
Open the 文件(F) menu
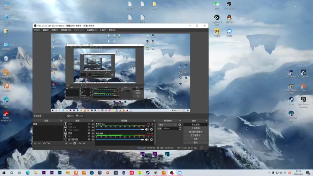(x=37, y=30)
